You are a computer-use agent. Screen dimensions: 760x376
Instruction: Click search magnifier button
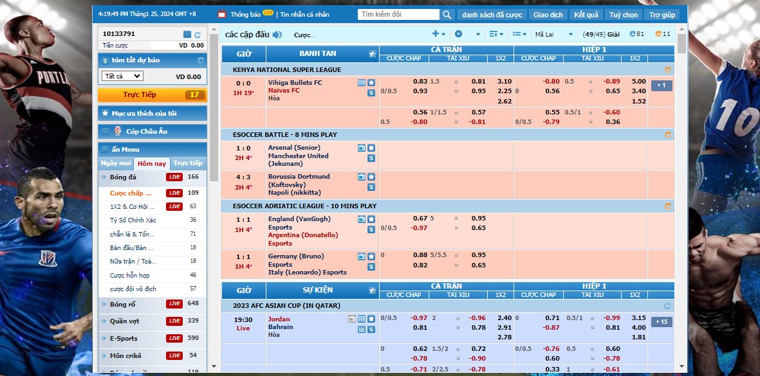(x=447, y=15)
